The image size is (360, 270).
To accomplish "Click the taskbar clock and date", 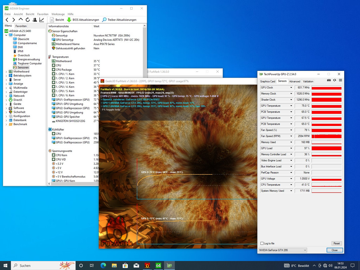I will pyautogui.click(x=340, y=266).
